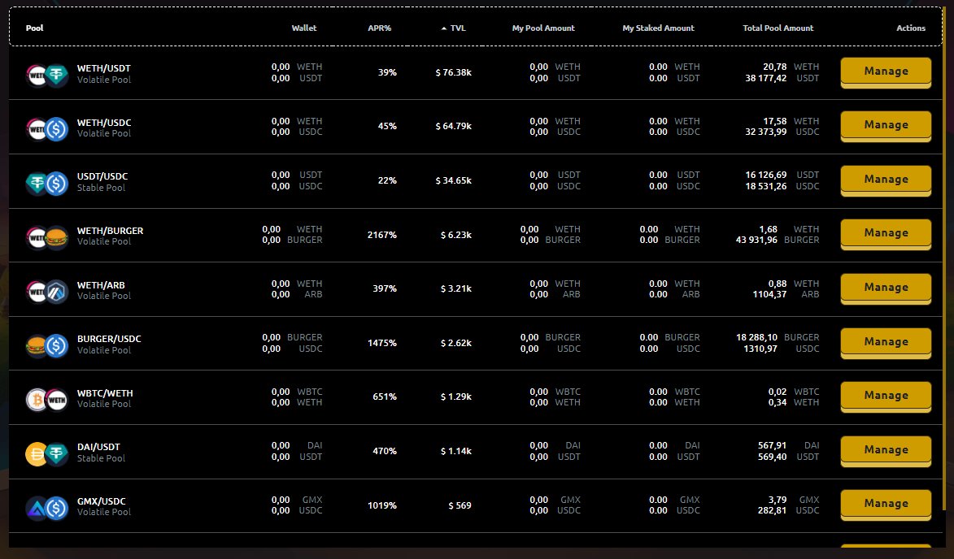954x559 pixels.
Task: Manage the WBTC/WETH pool
Action: point(886,396)
